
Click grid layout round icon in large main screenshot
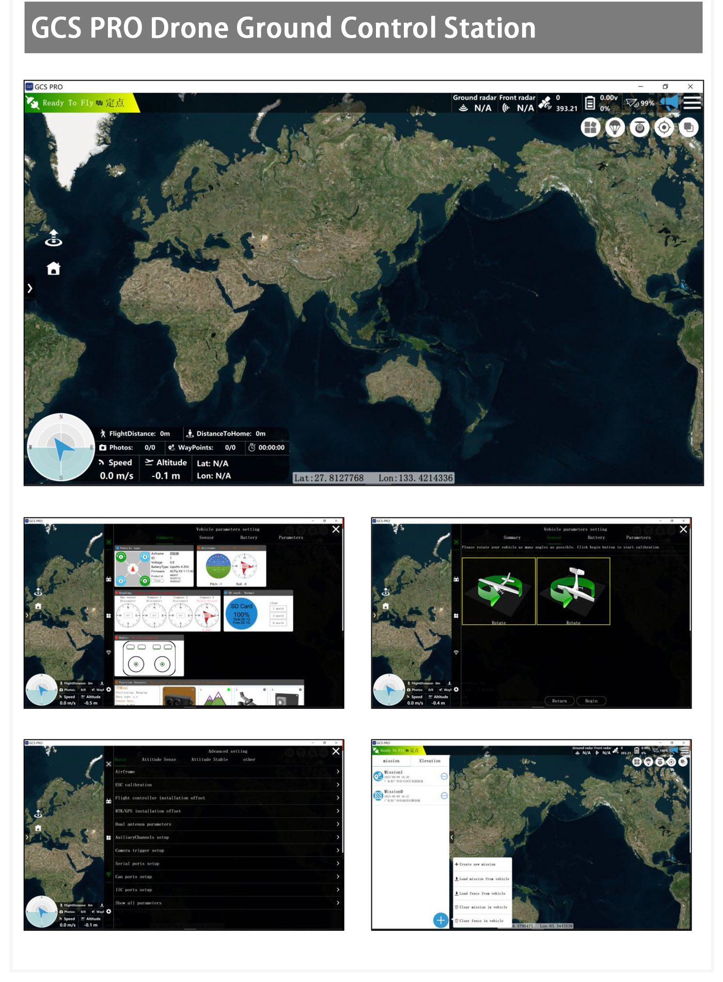[x=590, y=127]
